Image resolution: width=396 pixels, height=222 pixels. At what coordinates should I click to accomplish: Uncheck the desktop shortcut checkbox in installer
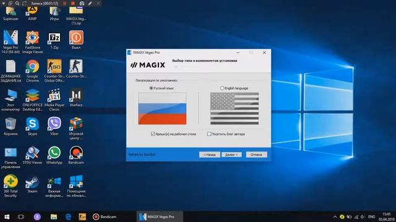(153, 134)
